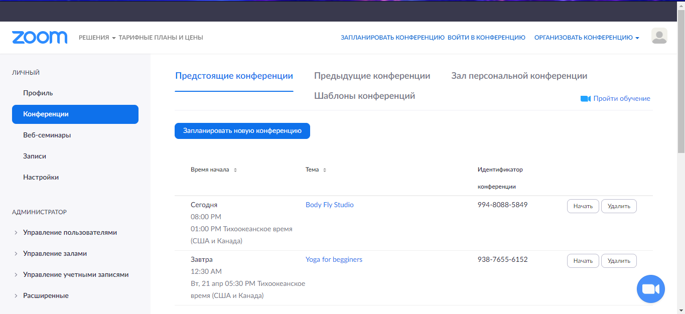Click the camera icon beside Пройти обучение
The image size is (685, 314).
pyautogui.click(x=585, y=99)
